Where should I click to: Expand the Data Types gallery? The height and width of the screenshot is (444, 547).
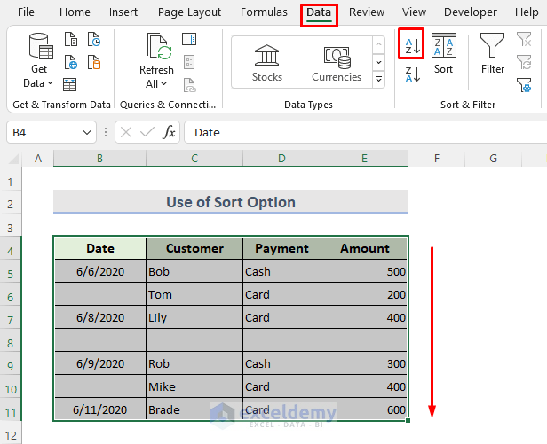[379, 80]
